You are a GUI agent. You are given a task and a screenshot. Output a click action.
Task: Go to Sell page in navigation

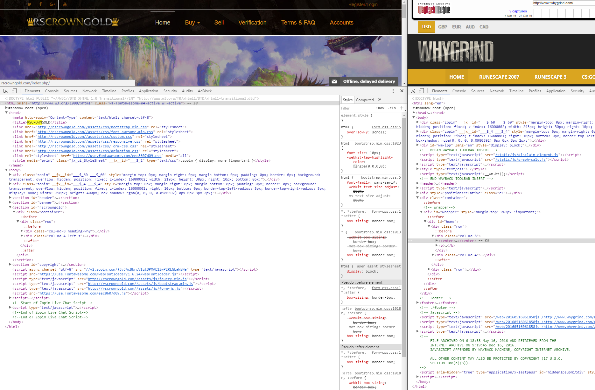point(219,23)
